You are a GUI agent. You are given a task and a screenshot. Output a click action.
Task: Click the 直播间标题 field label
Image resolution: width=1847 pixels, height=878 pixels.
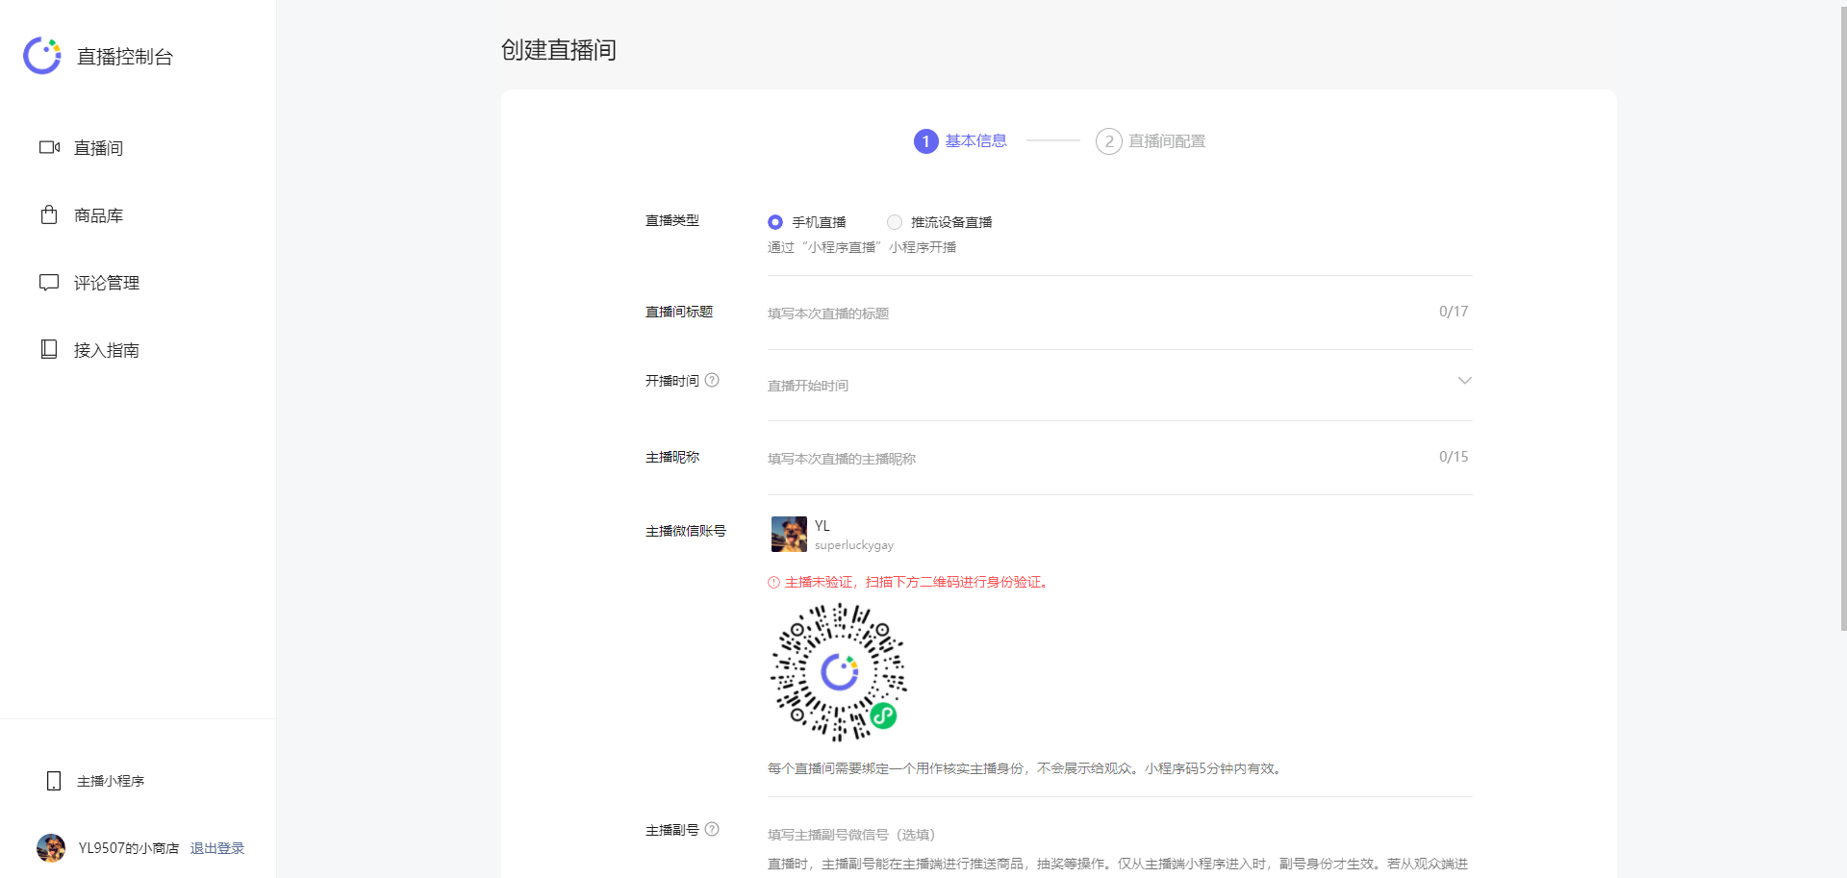(679, 312)
